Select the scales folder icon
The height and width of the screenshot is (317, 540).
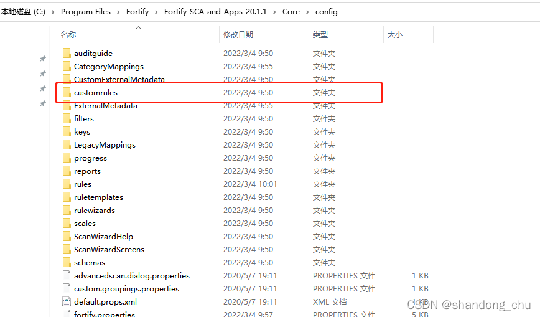tap(67, 224)
